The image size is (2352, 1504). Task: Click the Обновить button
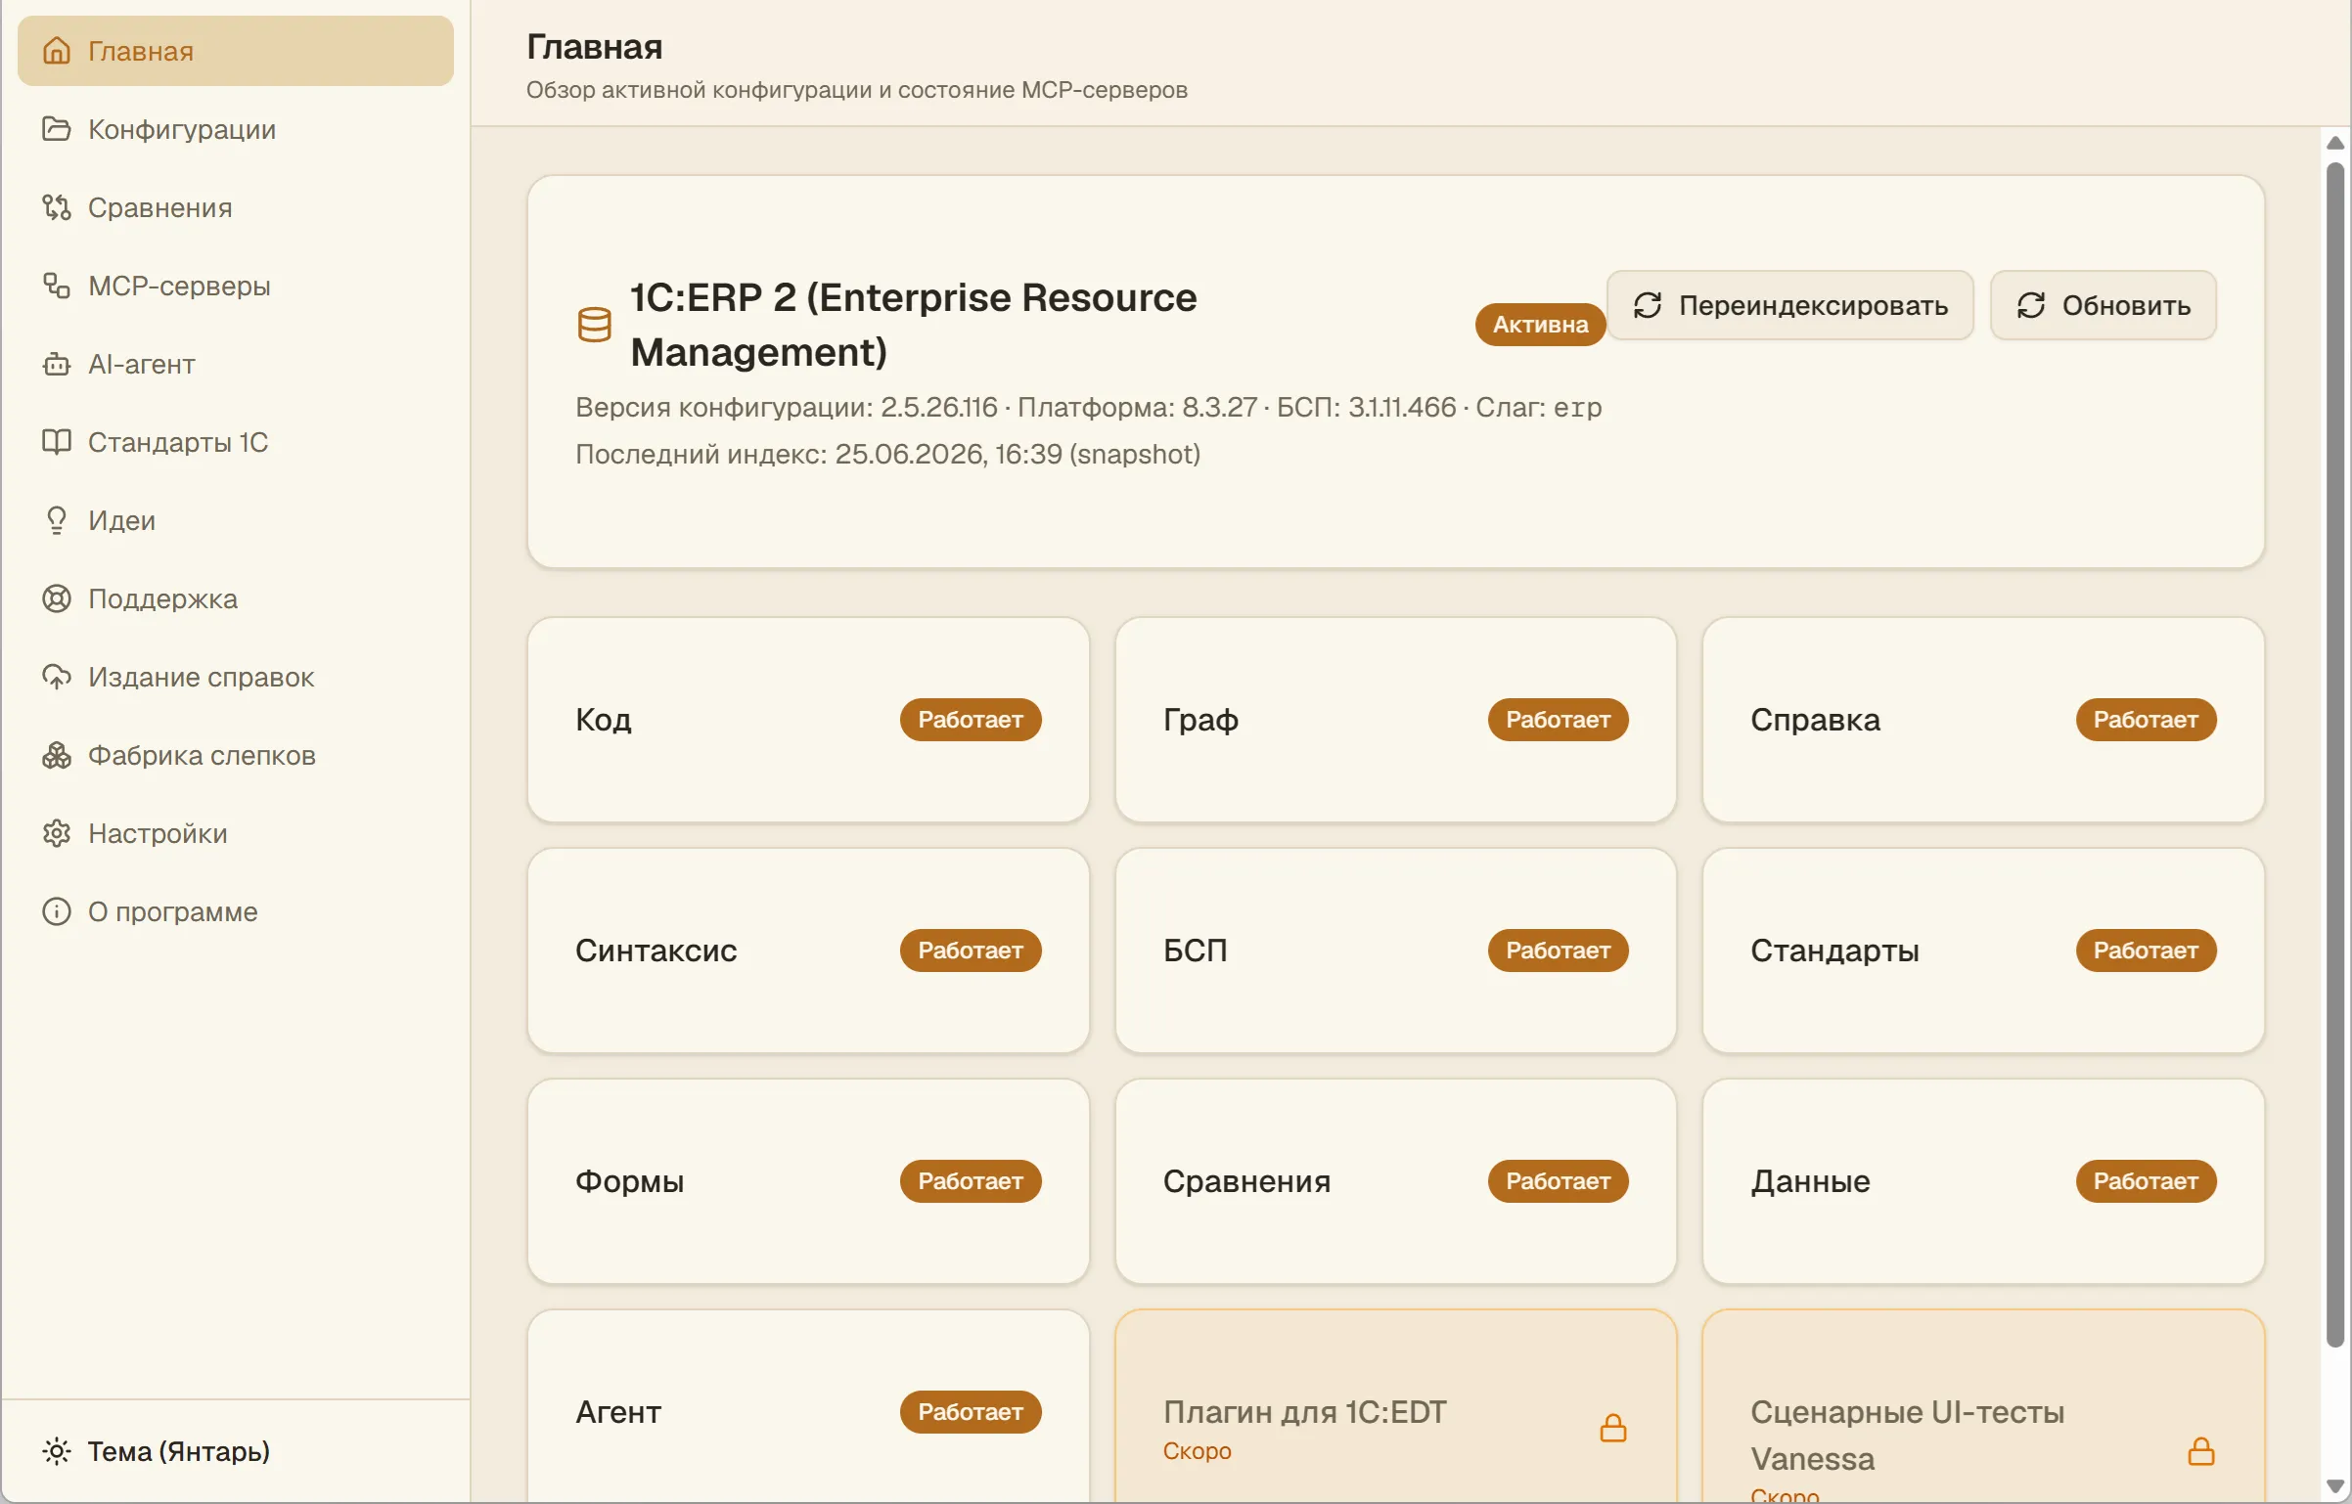2103,305
